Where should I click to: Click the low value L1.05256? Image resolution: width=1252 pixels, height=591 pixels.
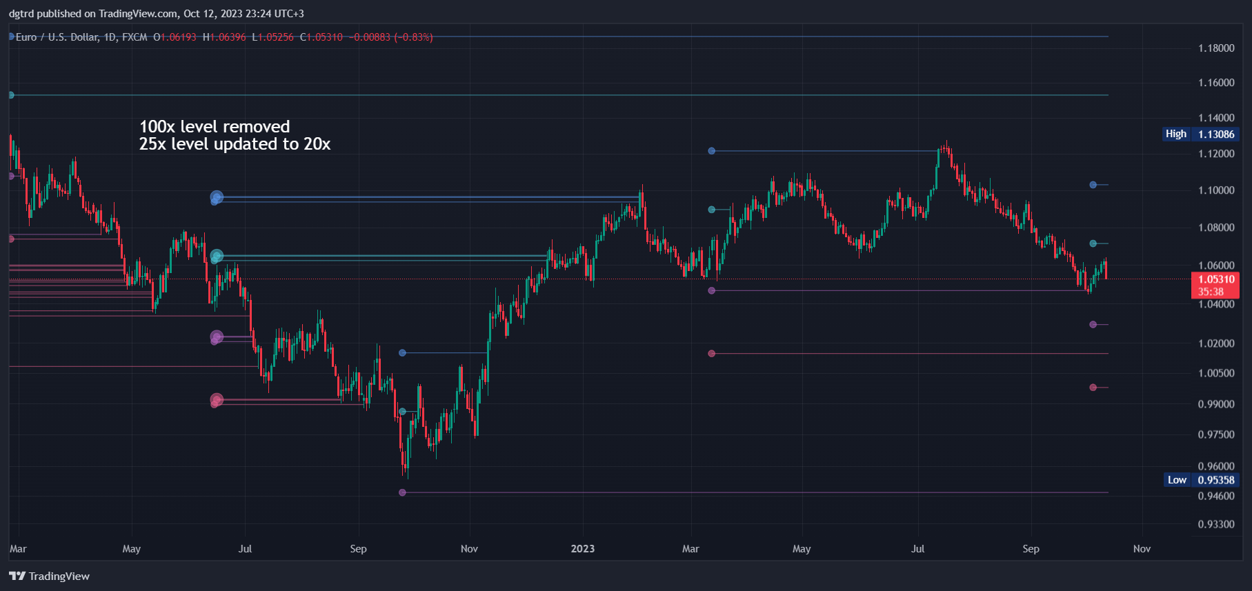(x=272, y=37)
